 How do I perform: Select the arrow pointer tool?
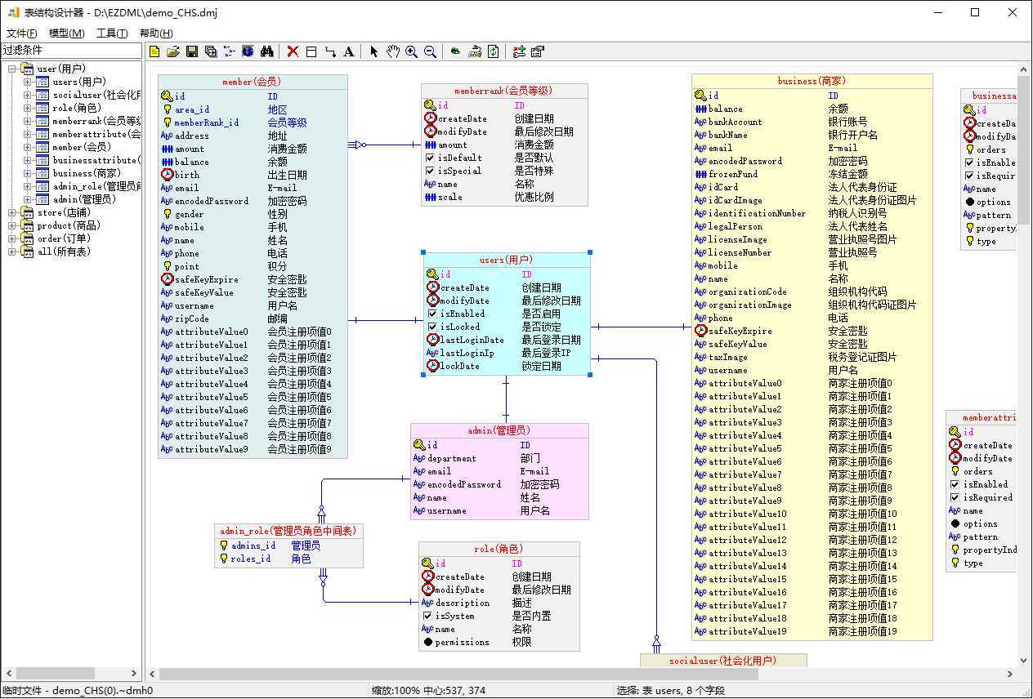373,51
